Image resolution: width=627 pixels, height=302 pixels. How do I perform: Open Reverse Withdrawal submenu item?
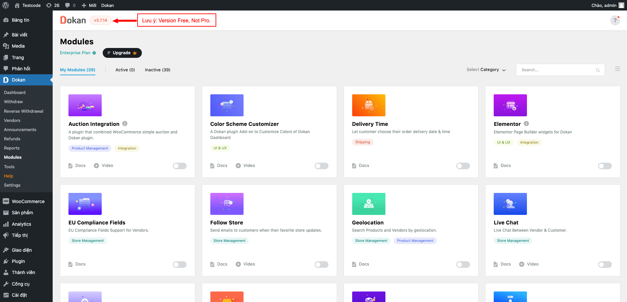pos(24,111)
